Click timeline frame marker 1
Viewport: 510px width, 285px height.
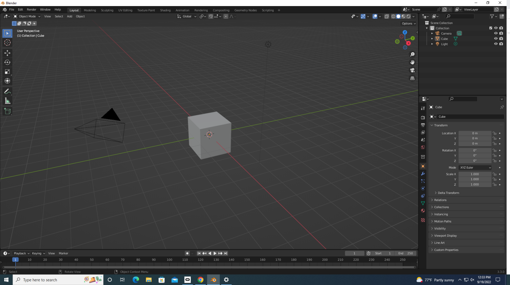tap(15, 260)
